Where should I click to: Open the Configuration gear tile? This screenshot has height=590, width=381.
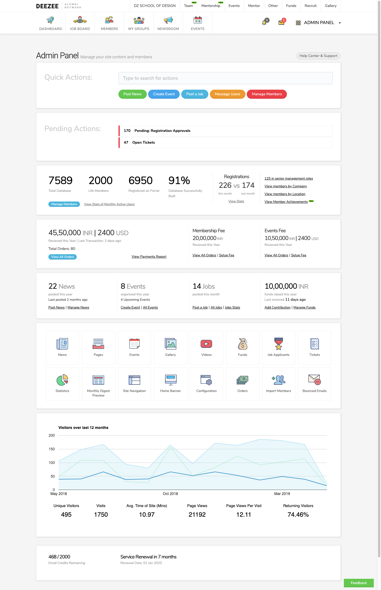206,384
